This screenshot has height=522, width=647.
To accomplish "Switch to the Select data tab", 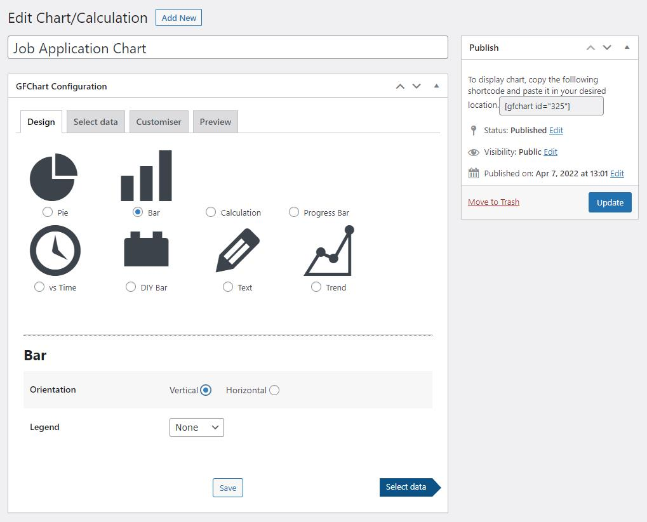I will click(96, 122).
